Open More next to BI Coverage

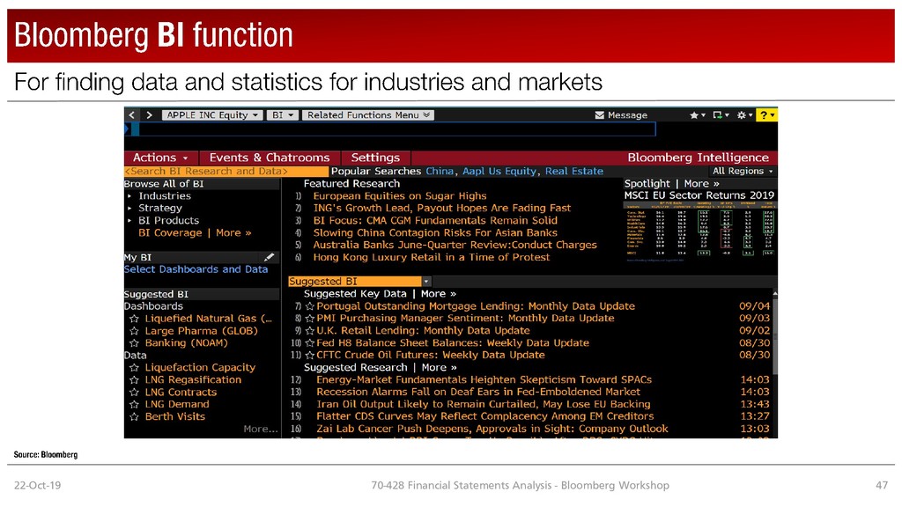[233, 232]
